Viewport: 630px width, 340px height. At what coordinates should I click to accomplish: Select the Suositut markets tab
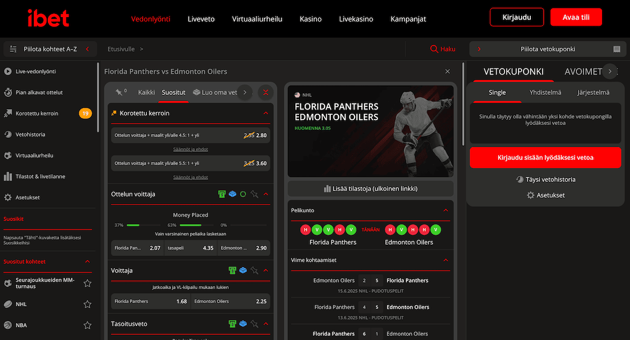tap(174, 92)
